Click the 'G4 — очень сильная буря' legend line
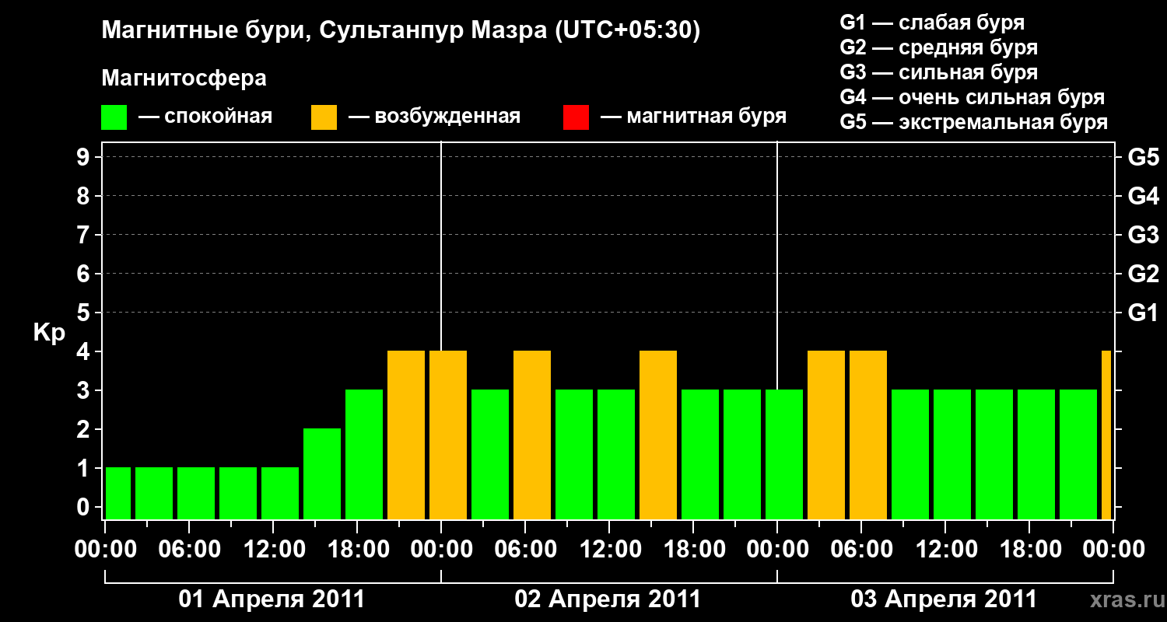The image size is (1167, 622). (972, 97)
